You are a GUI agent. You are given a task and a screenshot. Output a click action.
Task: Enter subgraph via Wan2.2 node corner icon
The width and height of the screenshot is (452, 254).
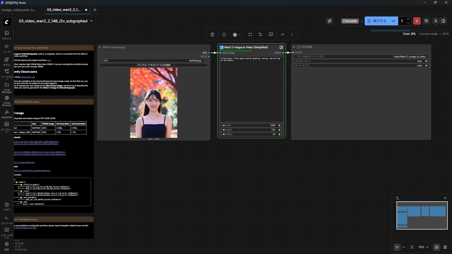click(281, 47)
